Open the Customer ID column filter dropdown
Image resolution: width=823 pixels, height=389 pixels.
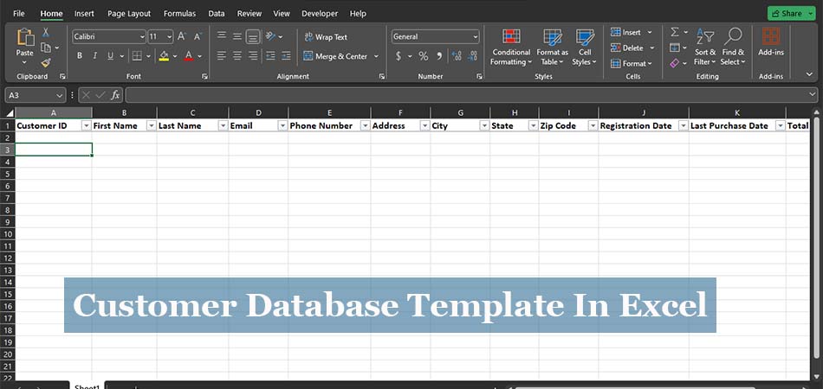click(86, 125)
